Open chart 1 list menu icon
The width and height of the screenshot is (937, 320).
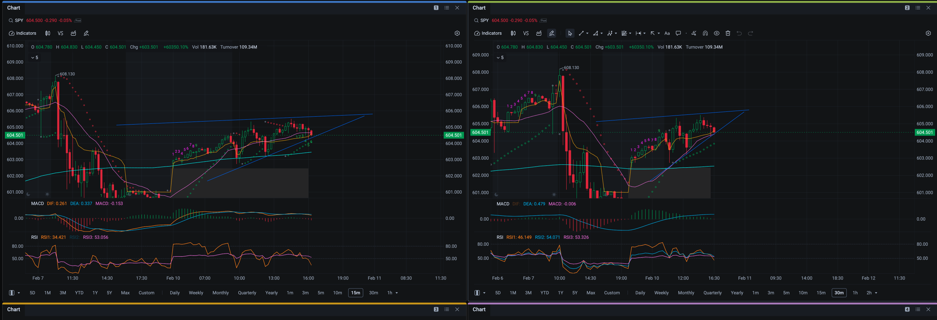(x=447, y=8)
